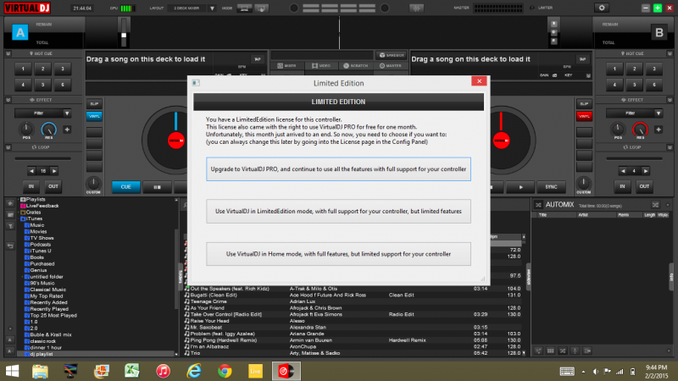678x381 pixels.
Task: Click the virtual folder icon in browser sidebar
Action: coord(10,215)
